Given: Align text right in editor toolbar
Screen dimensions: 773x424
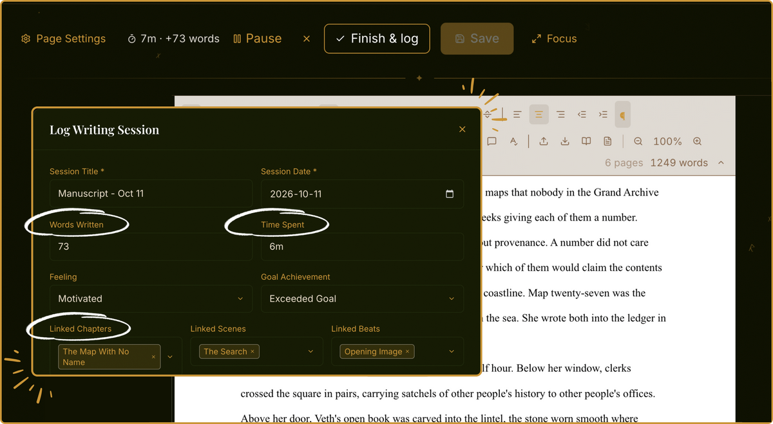Looking at the screenshot, I should tap(560, 115).
